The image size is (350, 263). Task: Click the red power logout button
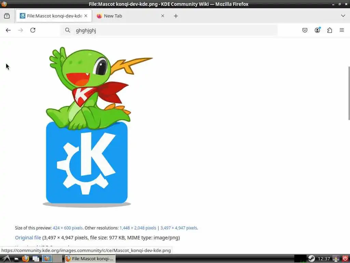click(345, 259)
